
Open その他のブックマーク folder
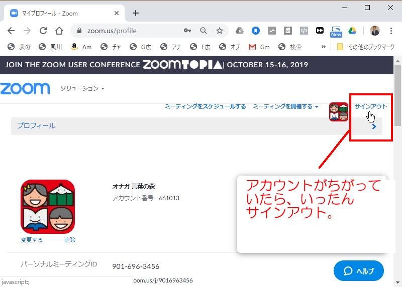366,47
